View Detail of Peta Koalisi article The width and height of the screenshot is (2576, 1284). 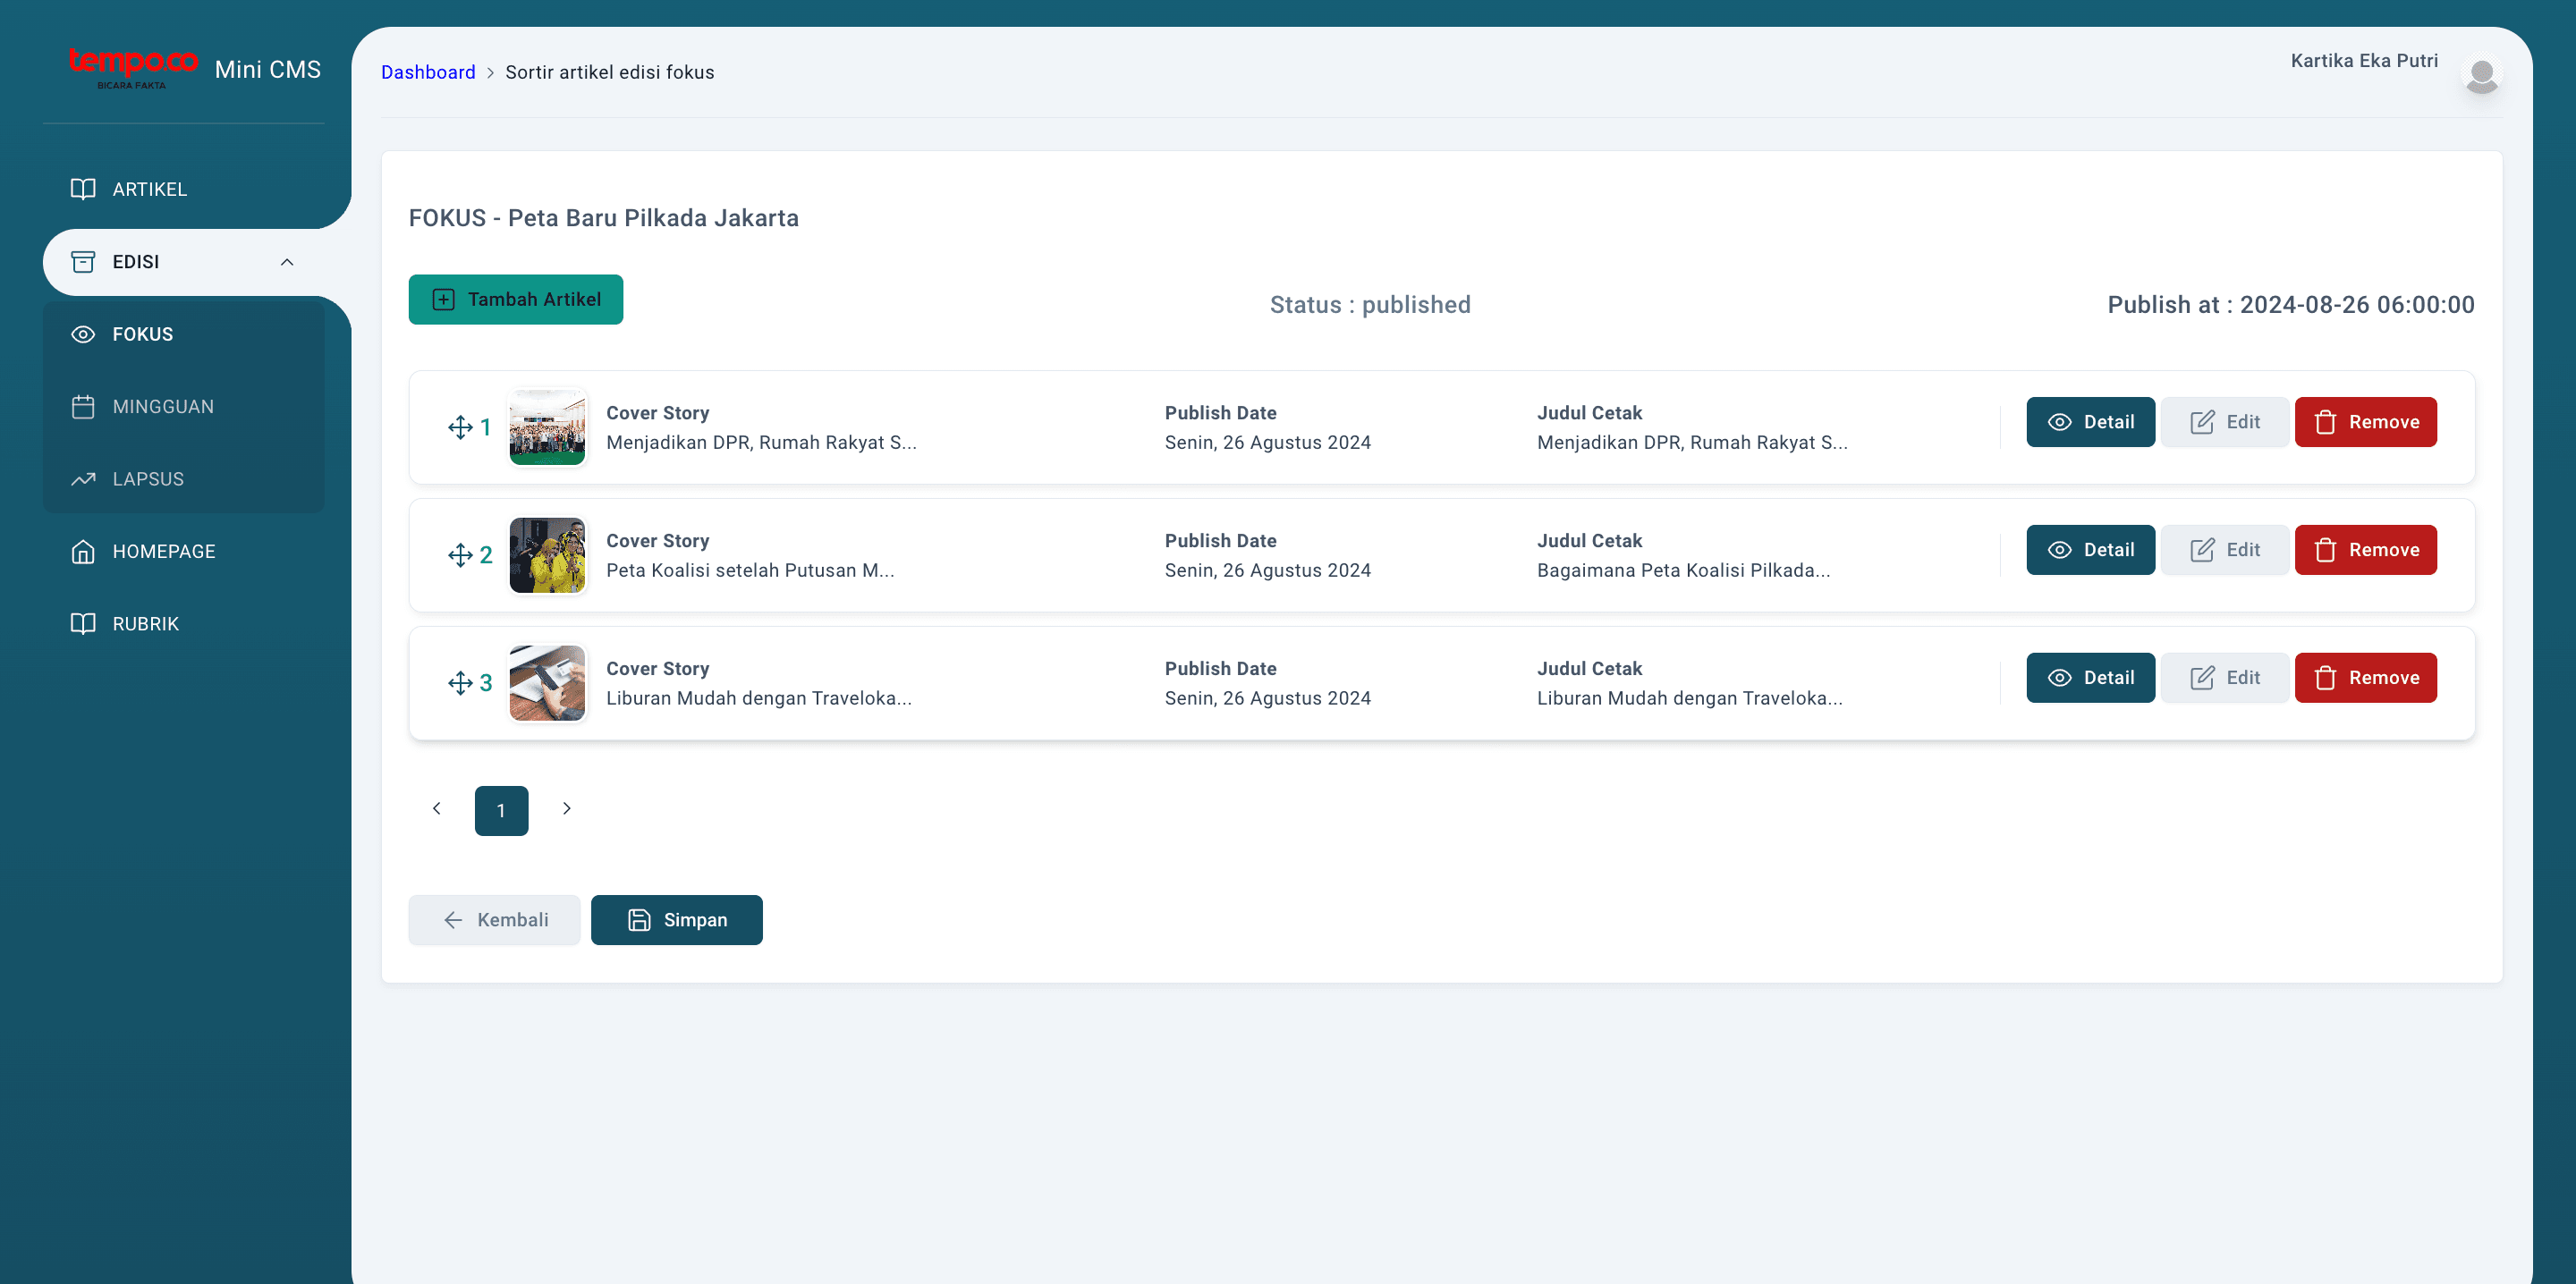(x=2090, y=550)
